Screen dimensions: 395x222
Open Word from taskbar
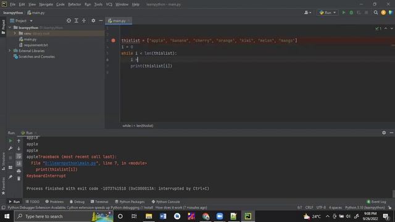[163, 216]
